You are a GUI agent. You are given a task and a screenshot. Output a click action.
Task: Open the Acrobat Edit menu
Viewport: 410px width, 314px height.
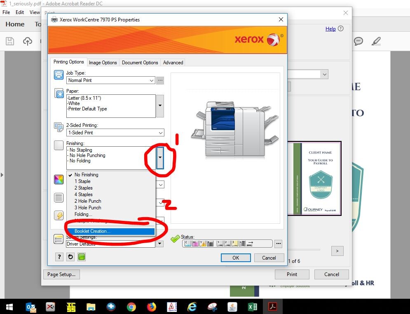pos(20,12)
